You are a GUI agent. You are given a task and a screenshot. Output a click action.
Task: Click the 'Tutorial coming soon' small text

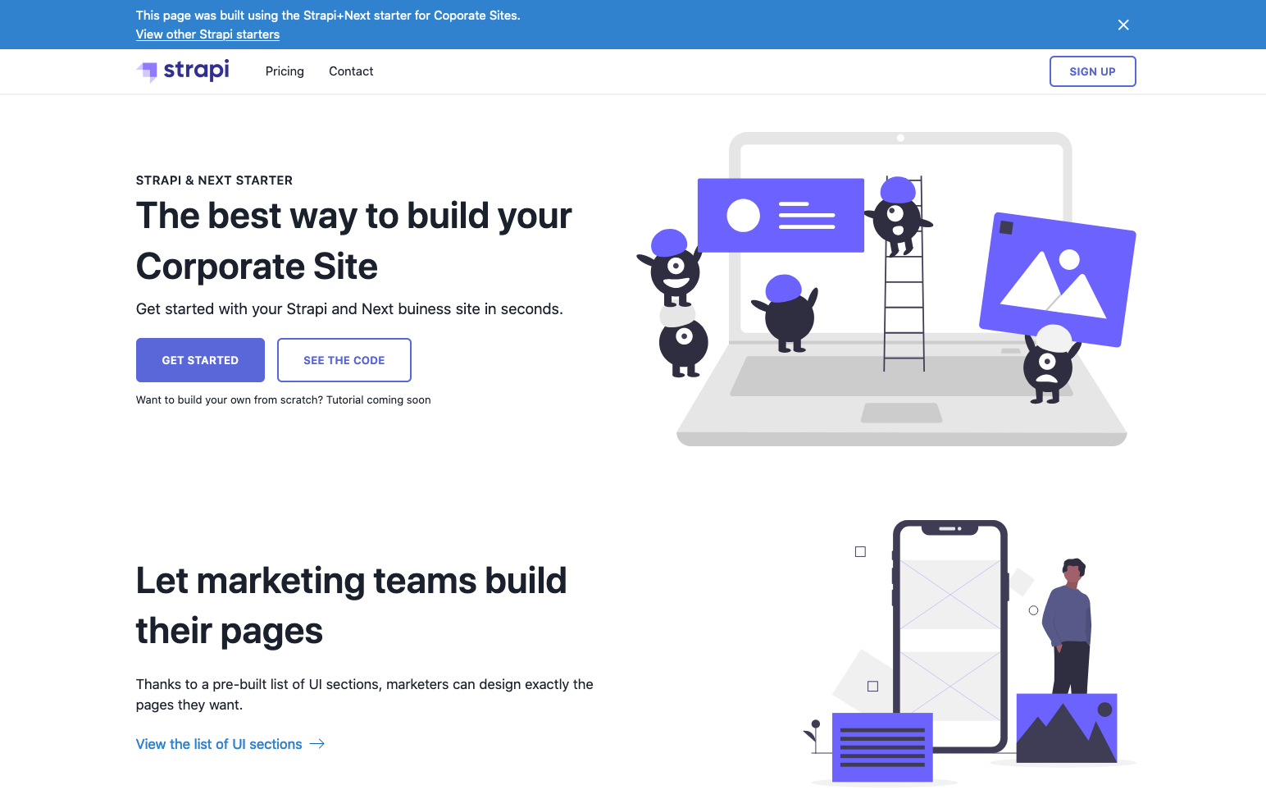click(x=378, y=400)
